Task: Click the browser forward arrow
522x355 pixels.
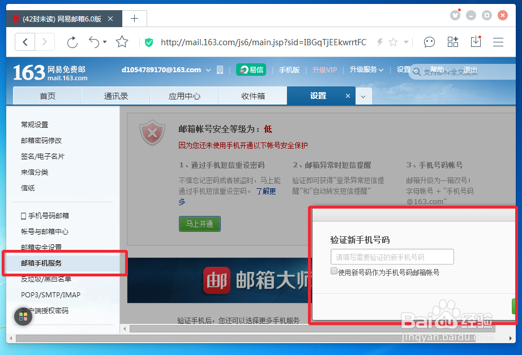Action: coord(45,42)
